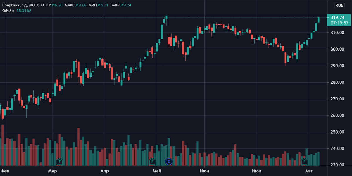Click the 300.00 price scale label
Viewport: 352px width, 176px height.
[338, 49]
